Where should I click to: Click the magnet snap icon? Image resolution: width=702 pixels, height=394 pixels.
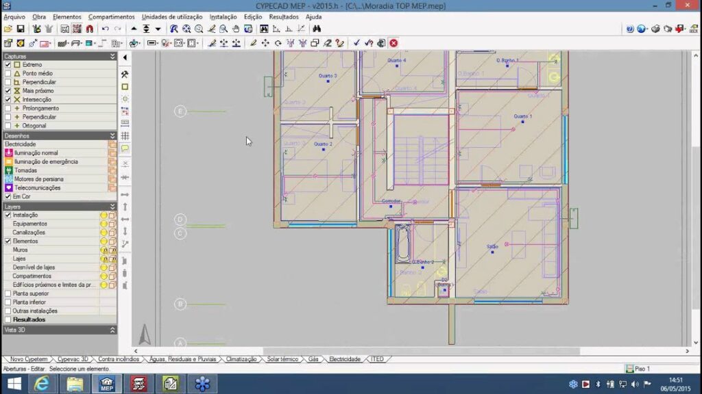89,29
